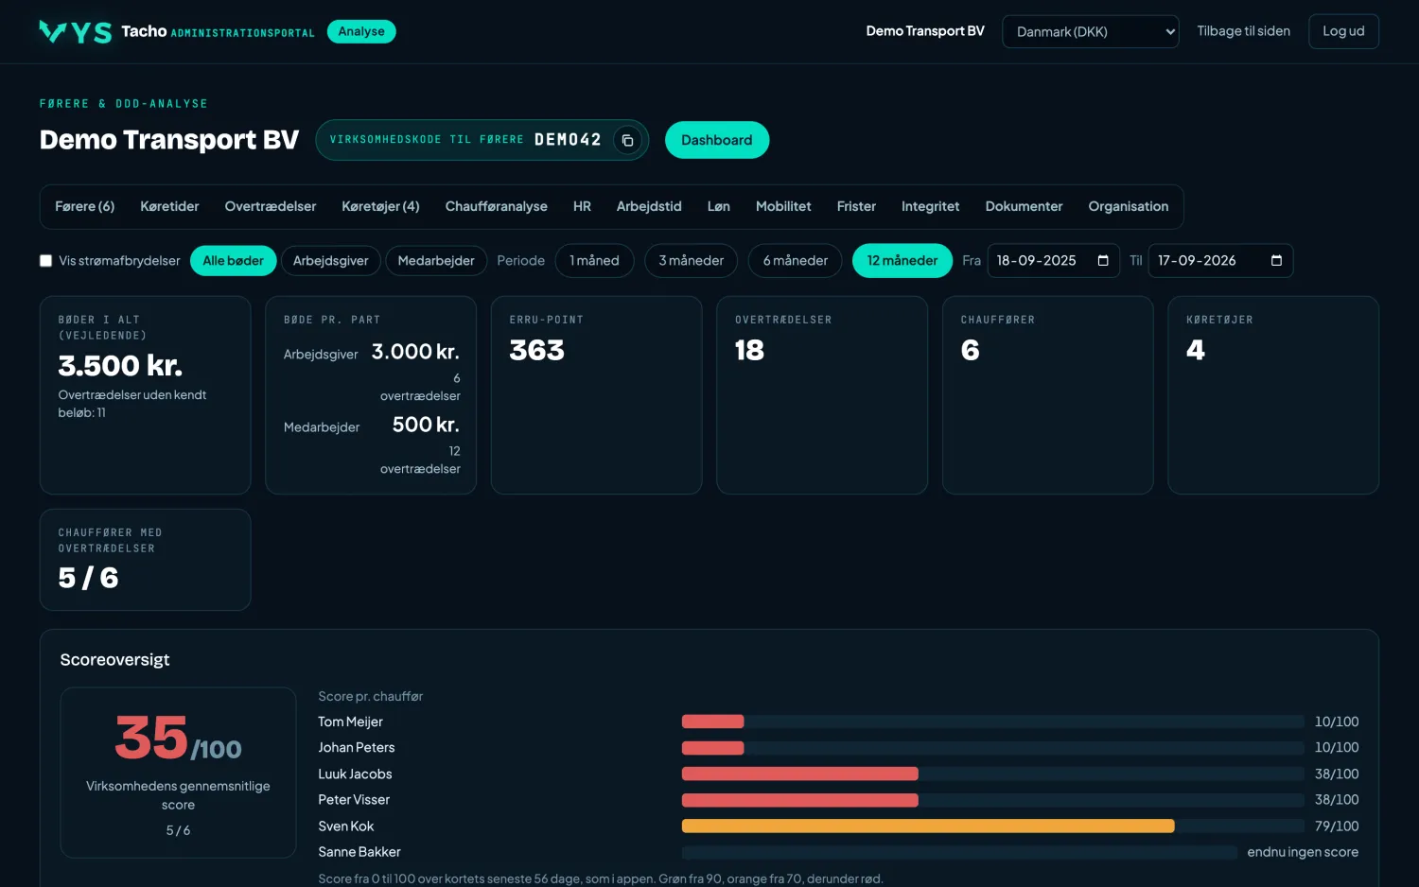Open the Førere (6) tab
Image resolution: width=1419 pixels, height=887 pixels.
click(85, 206)
